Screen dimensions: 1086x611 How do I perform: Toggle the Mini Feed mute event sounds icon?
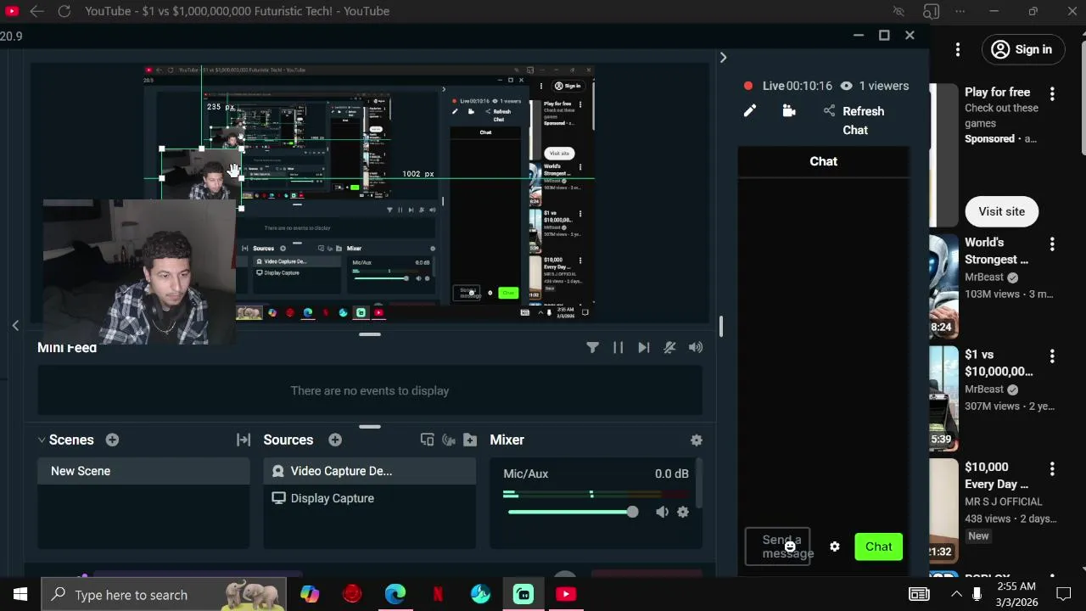pos(669,347)
